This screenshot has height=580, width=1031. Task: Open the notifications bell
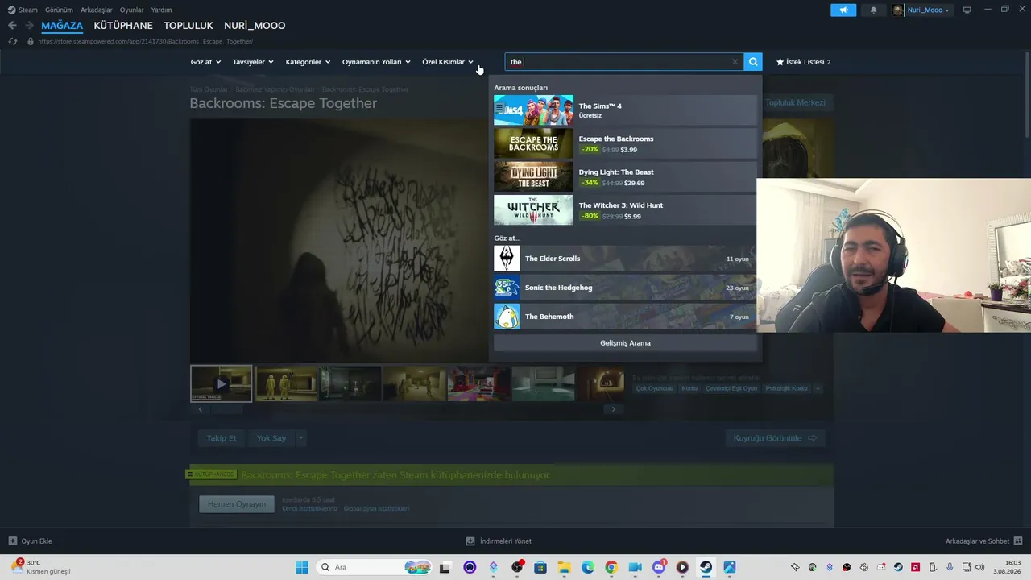tap(874, 10)
